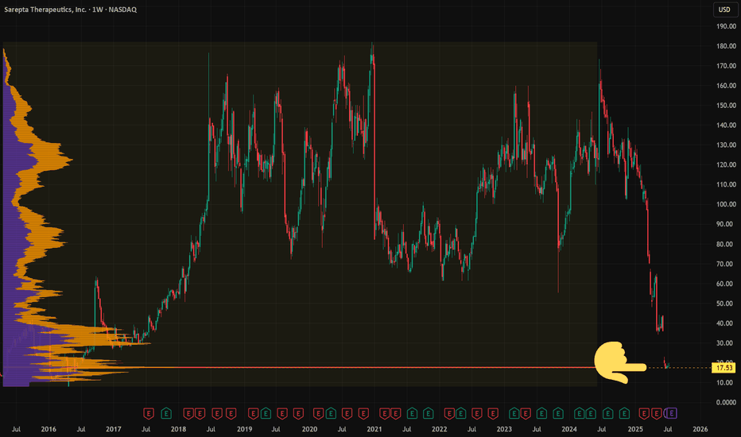Click the 50.00 price axis label
741x437 pixels.
pos(726,304)
